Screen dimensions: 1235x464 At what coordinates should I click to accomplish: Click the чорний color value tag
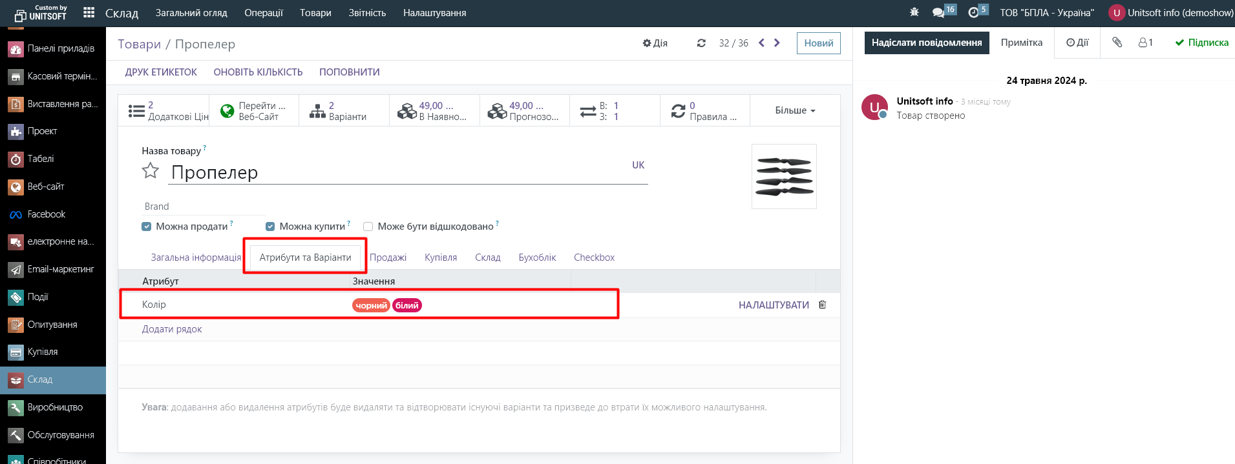point(371,305)
